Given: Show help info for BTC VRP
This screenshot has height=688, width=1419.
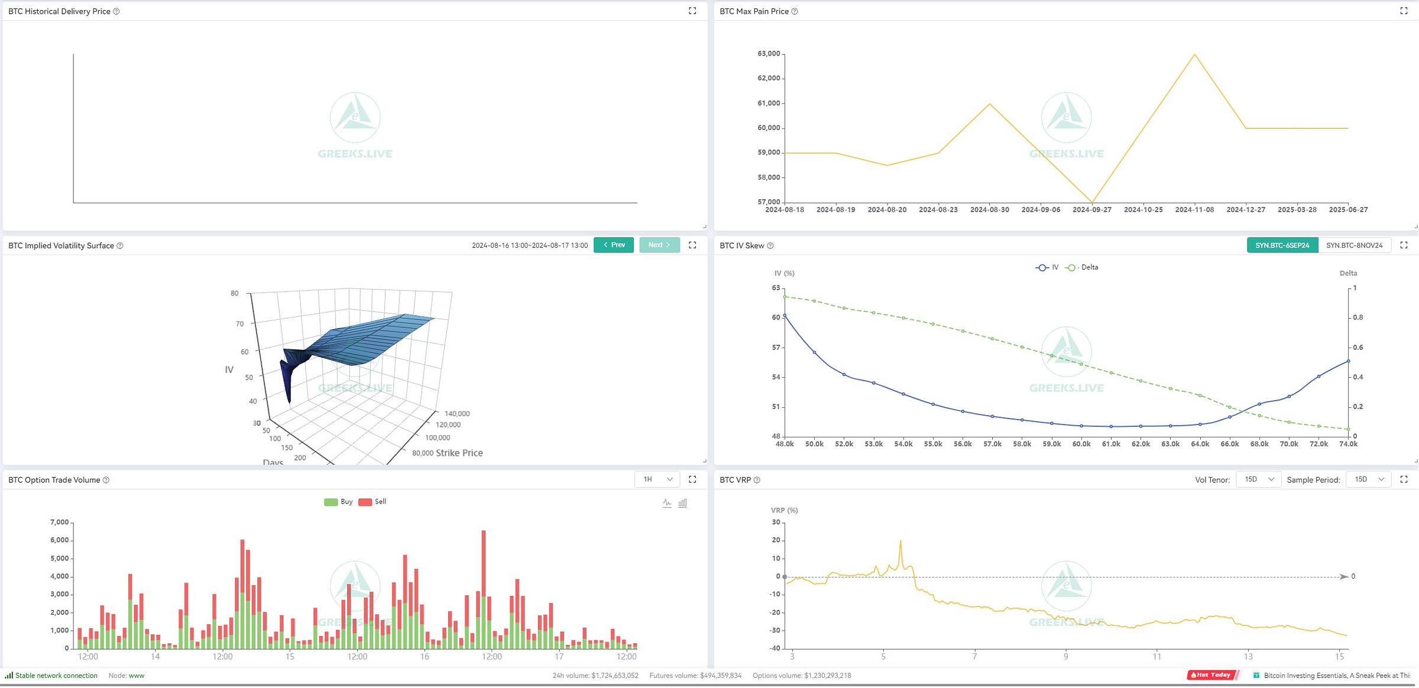Looking at the screenshot, I should [757, 480].
